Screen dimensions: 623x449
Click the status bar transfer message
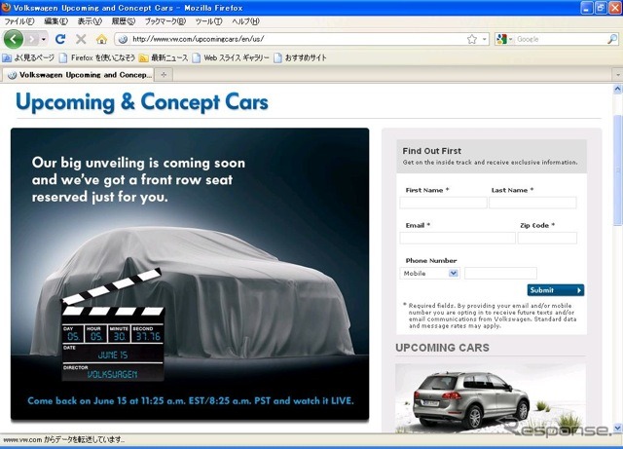[64, 440]
